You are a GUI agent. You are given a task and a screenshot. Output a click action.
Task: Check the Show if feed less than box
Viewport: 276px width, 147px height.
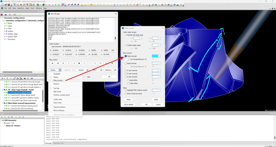click(126, 94)
